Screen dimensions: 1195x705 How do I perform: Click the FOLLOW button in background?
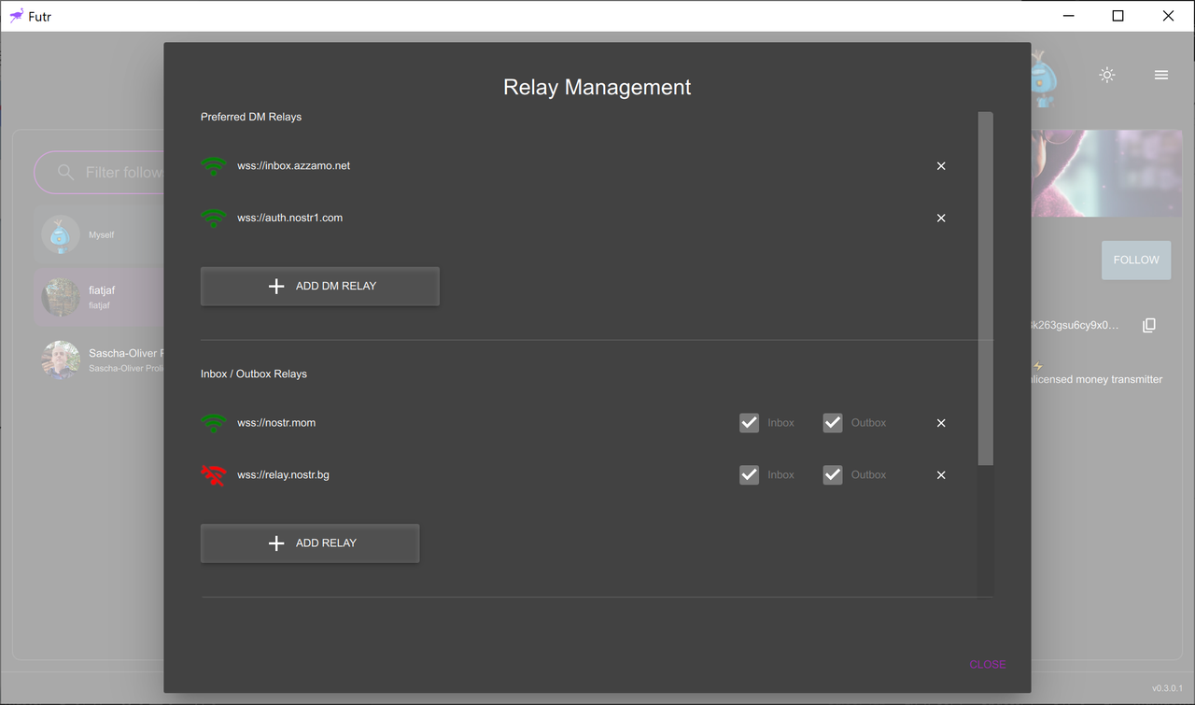[1136, 261]
